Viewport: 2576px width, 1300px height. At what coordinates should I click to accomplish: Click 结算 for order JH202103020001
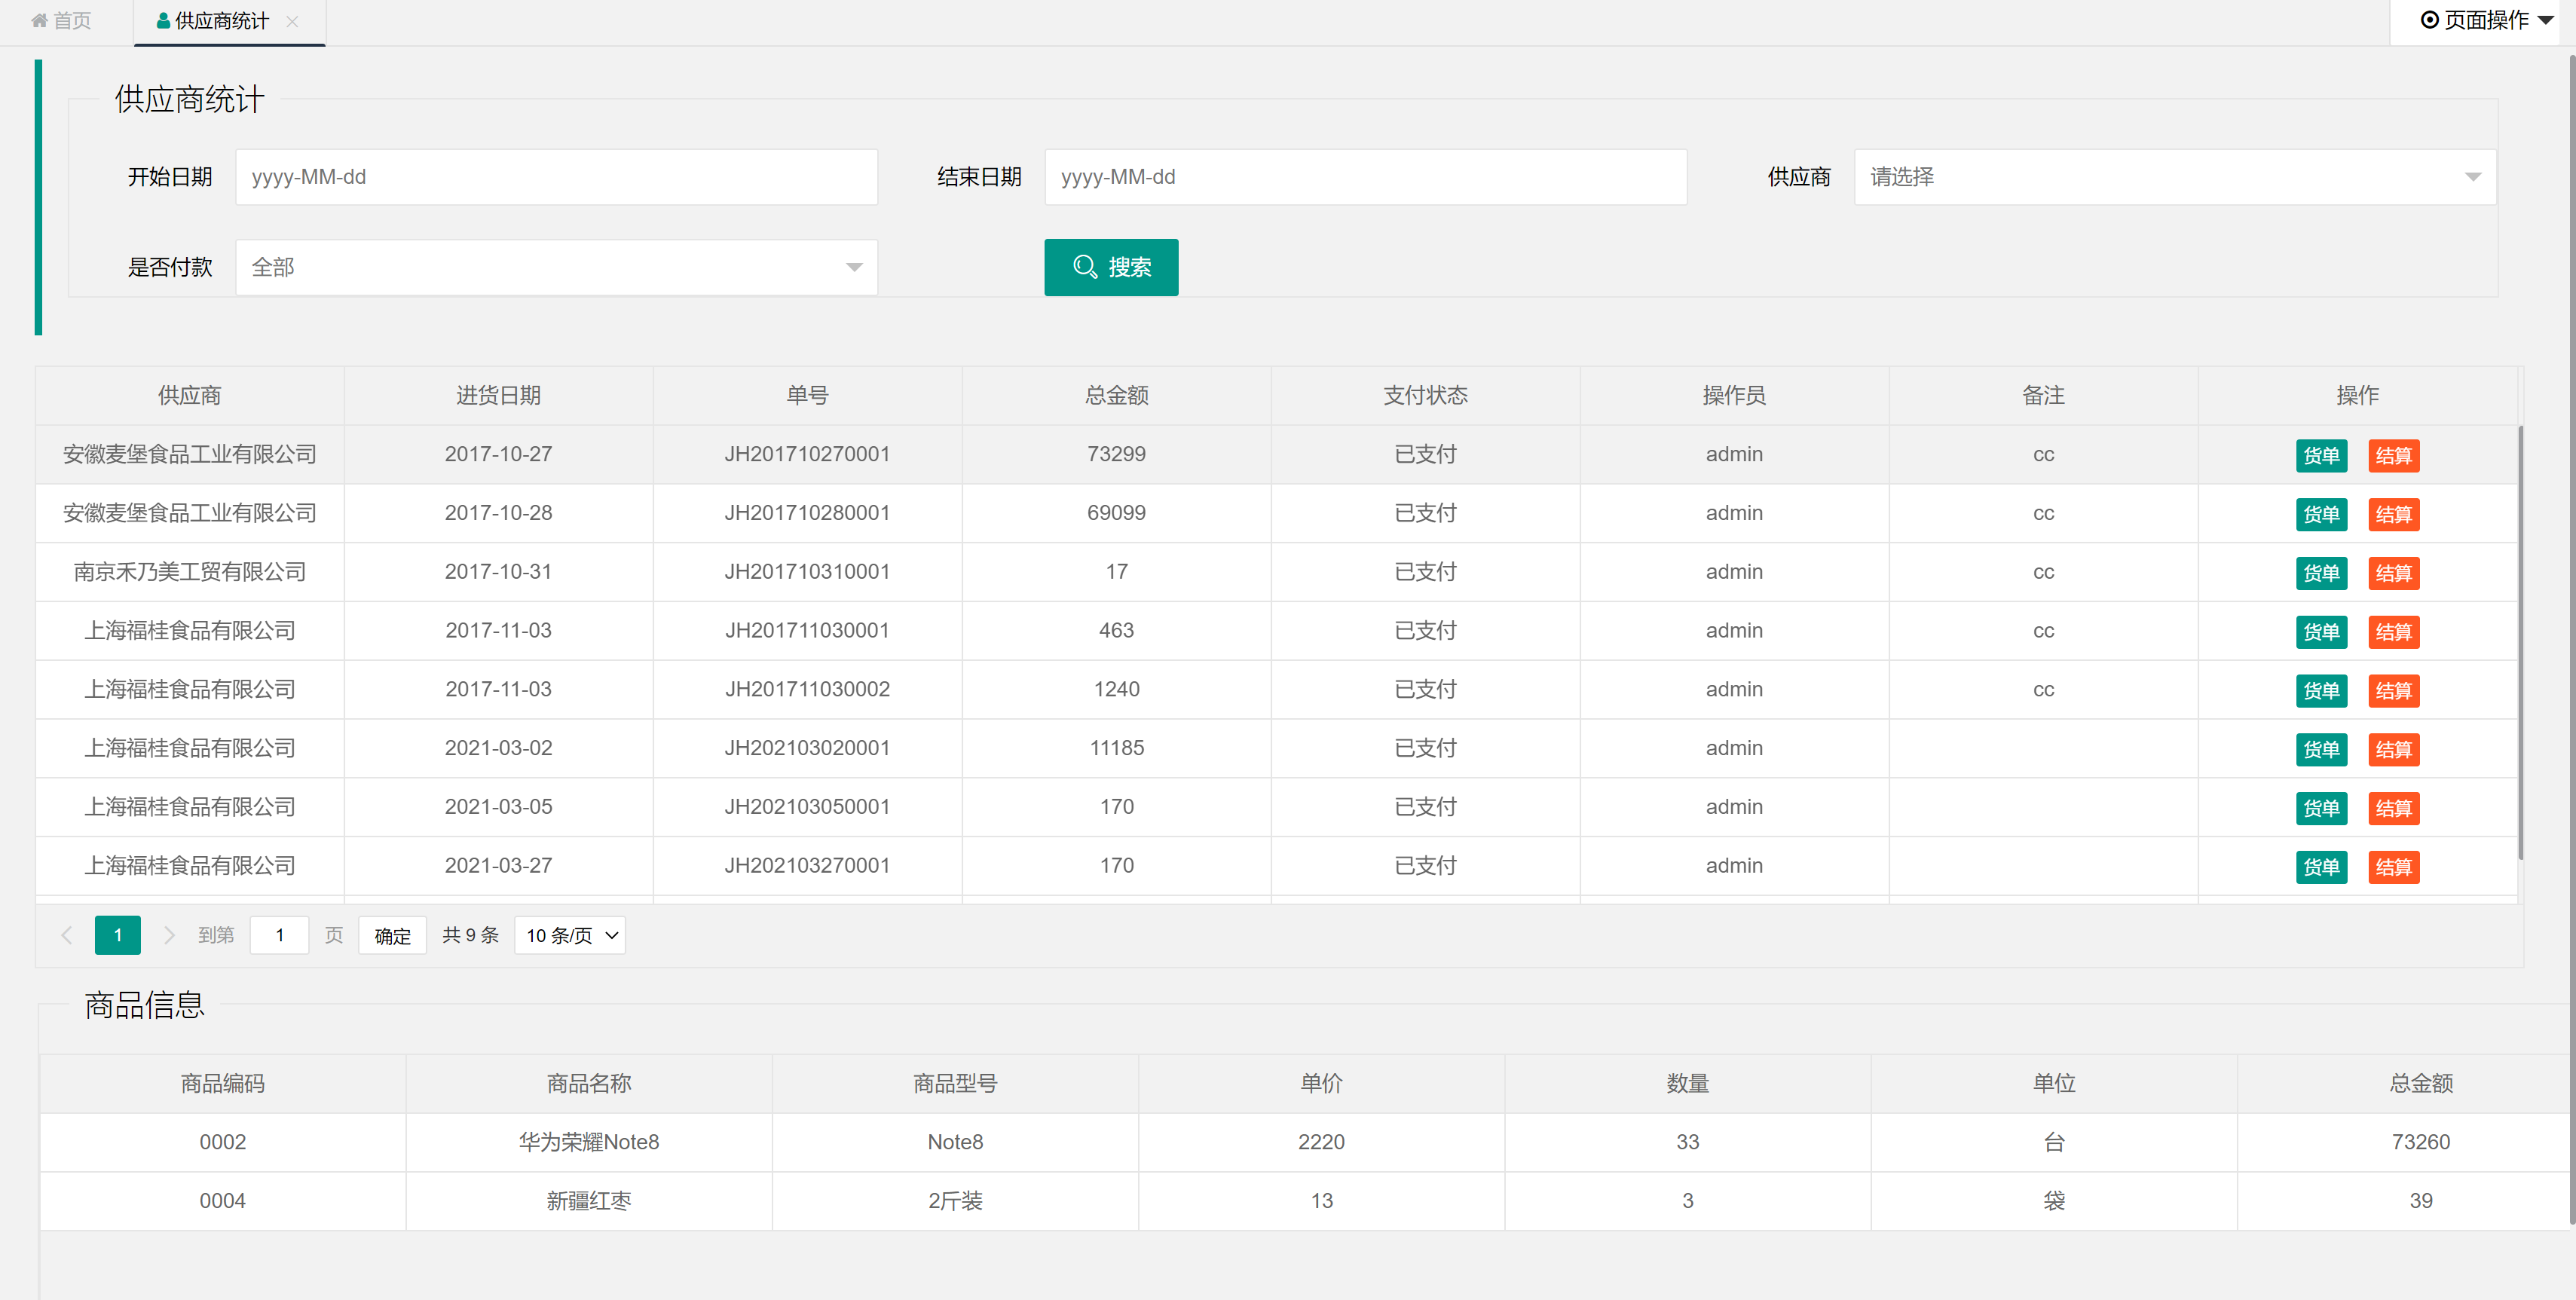pos(2393,749)
